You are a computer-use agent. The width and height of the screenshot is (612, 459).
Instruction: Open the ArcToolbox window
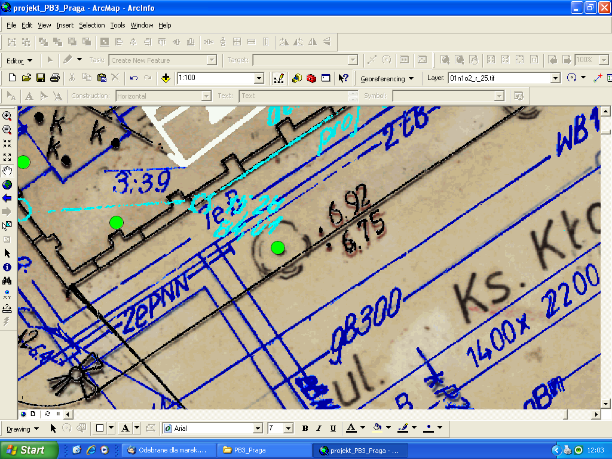tap(311, 78)
